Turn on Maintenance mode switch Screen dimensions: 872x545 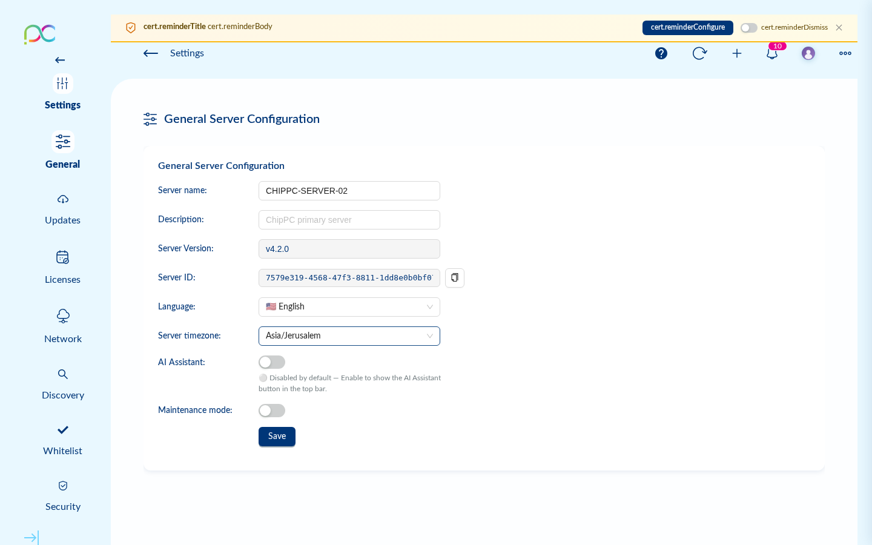(272, 411)
